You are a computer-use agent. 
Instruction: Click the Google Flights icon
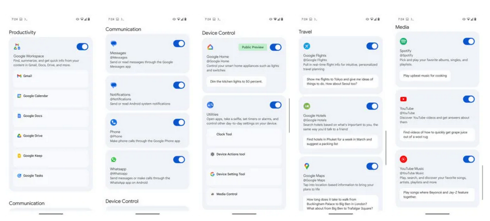pos(306,47)
